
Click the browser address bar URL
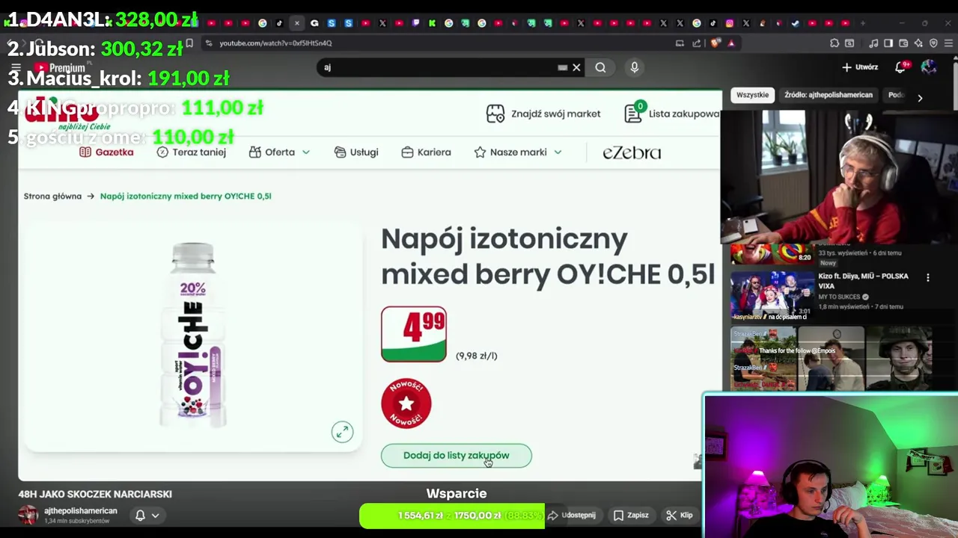point(275,43)
